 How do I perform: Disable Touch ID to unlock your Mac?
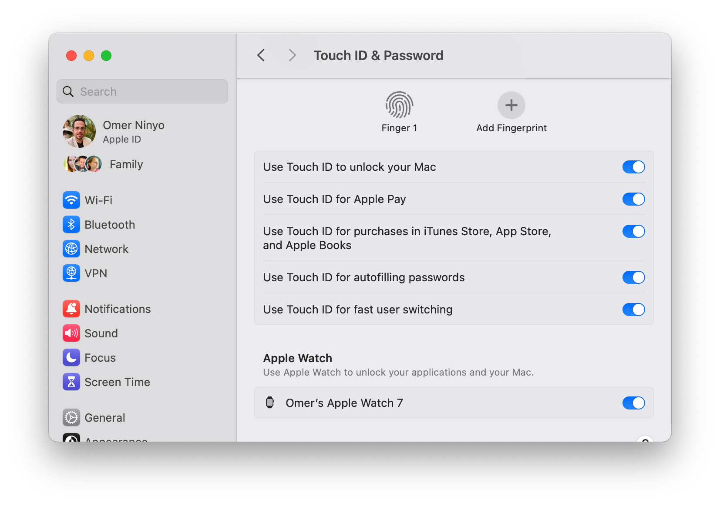[x=633, y=167]
